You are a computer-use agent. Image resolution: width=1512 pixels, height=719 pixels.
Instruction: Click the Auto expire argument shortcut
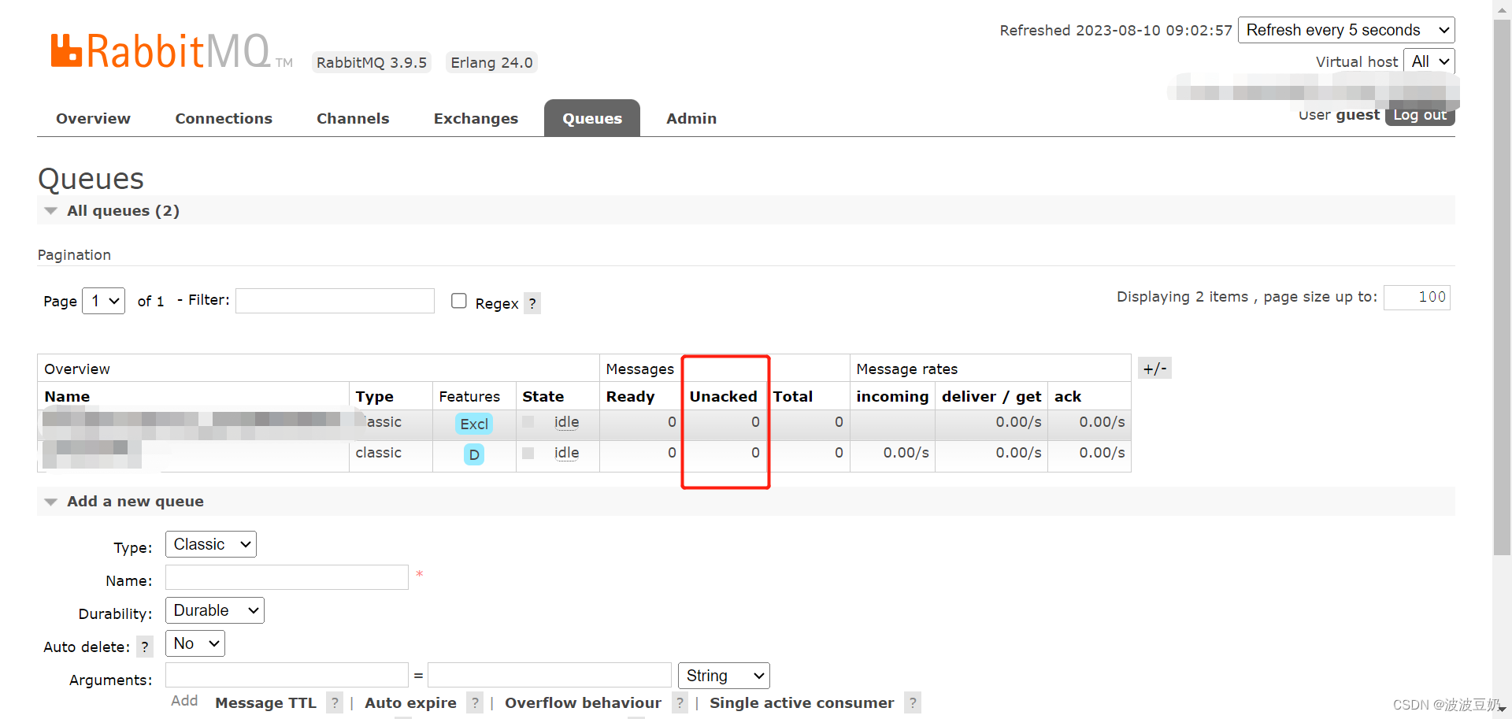[410, 702]
